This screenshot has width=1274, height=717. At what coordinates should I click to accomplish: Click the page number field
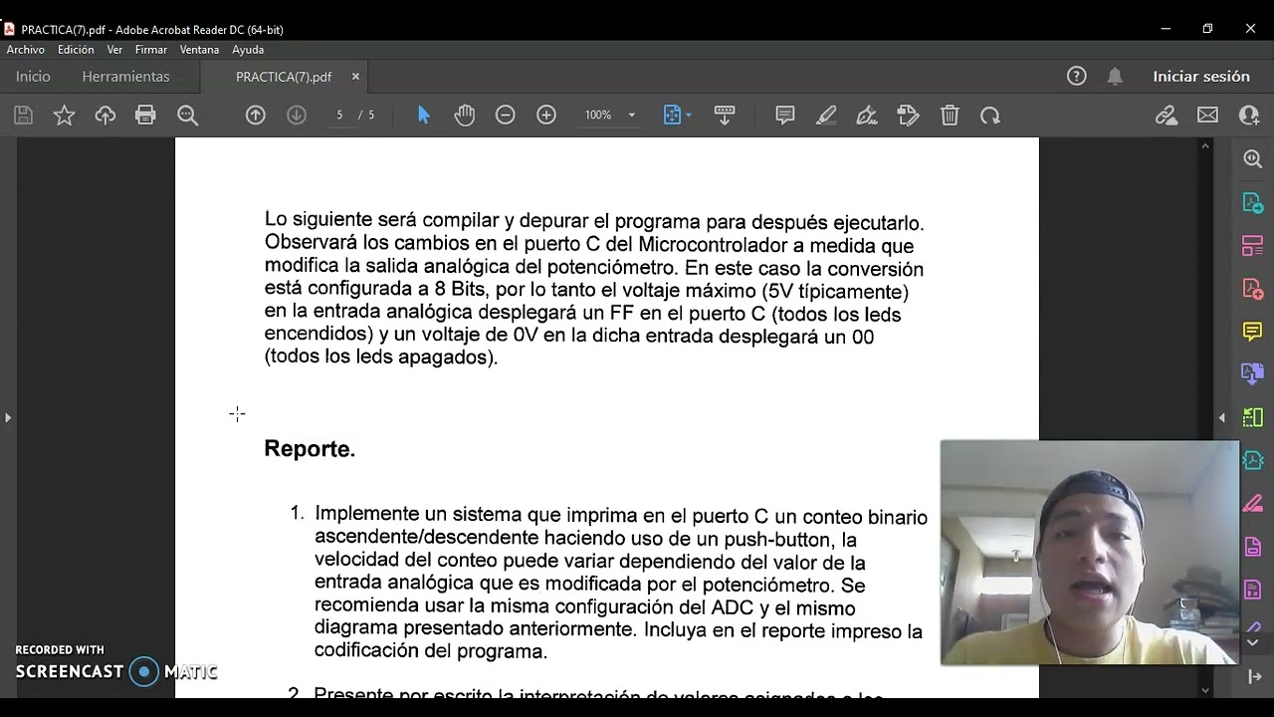pyautogui.click(x=339, y=116)
